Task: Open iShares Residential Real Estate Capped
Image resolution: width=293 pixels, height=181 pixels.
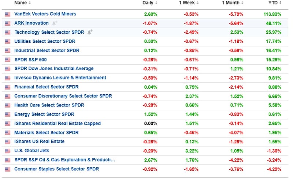Action: [x=58, y=124]
